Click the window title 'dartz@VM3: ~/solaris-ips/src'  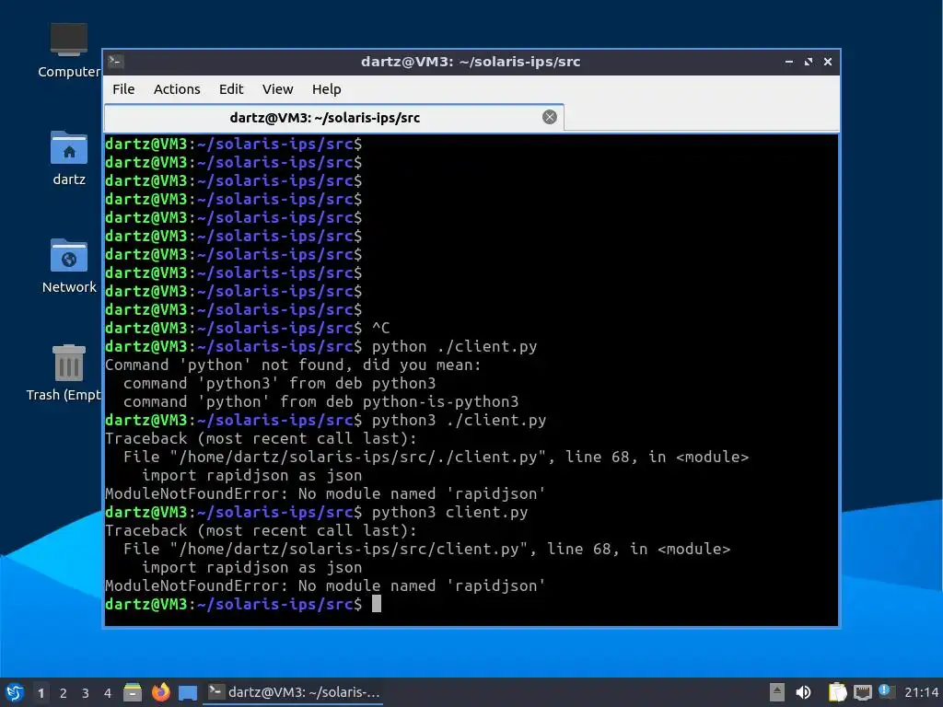point(471,62)
